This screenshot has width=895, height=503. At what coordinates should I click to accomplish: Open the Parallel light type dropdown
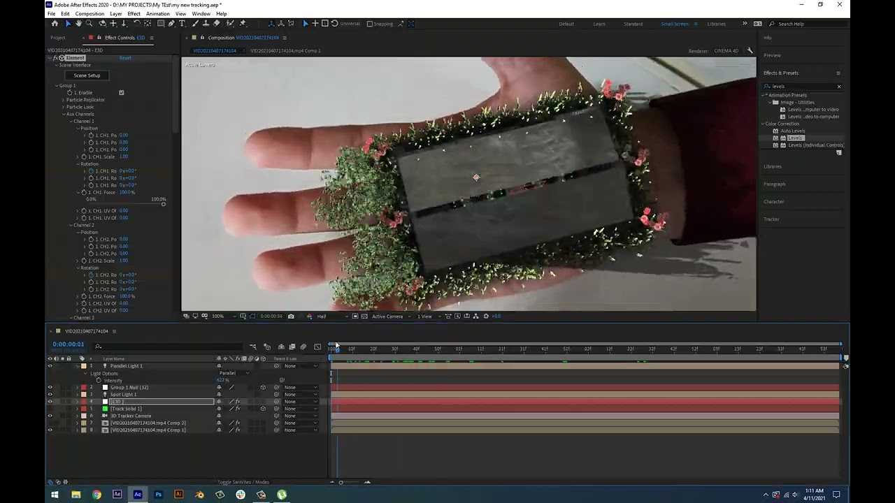(x=234, y=373)
